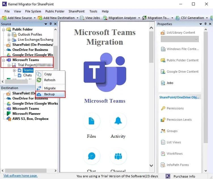The width and height of the screenshot is (213, 179).
Task: Choose Copy from the context menu
Action: [x=50, y=74]
